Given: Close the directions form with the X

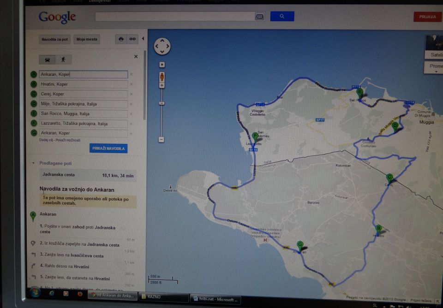Looking at the screenshot, I should [x=136, y=56].
